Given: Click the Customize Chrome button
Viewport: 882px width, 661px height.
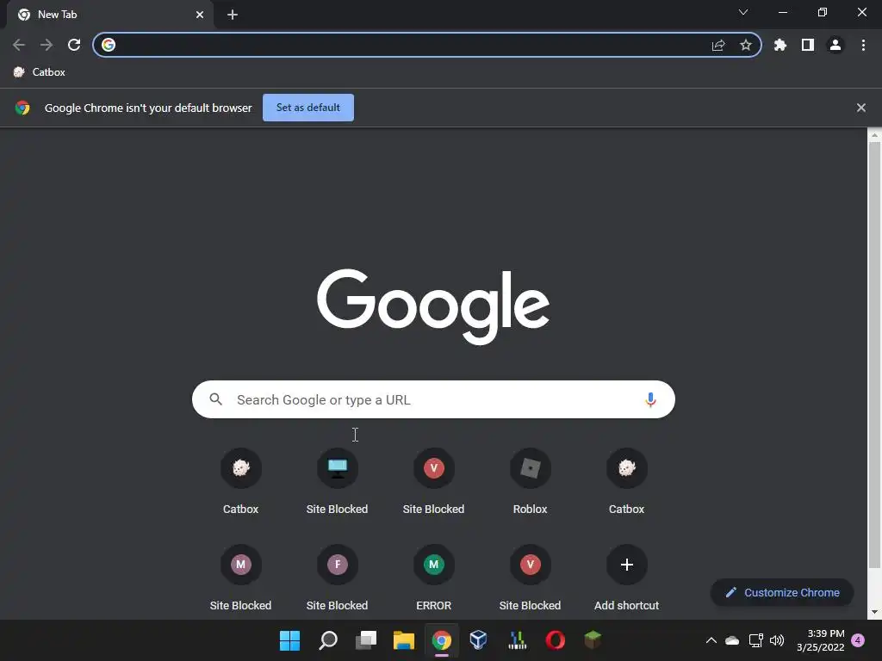Looking at the screenshot, I should (782, 592).
